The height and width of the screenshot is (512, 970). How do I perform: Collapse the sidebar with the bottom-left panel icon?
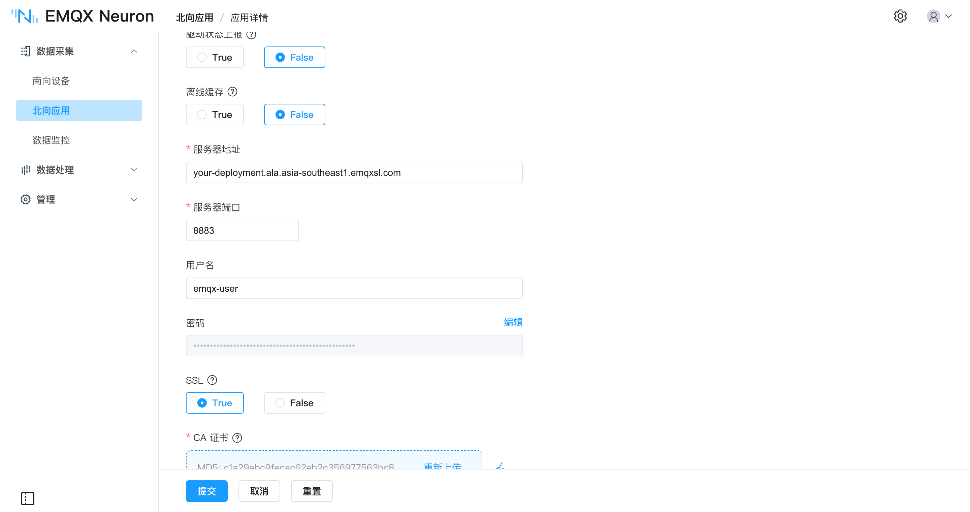tap(28, 499)
